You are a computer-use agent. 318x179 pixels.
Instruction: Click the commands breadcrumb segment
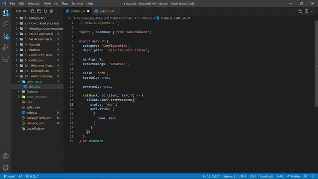pyautogui.click(x=145, y=18)
